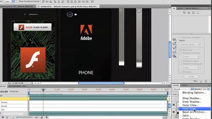This screenshot has height=119, width=212.
Task: Click the delete keyframes trash icon on timeline
Action: pos(46,117)
